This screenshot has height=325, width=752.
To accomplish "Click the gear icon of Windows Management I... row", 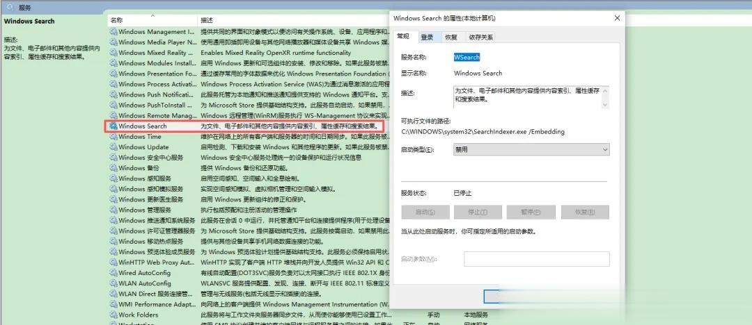I will (113, 31).
